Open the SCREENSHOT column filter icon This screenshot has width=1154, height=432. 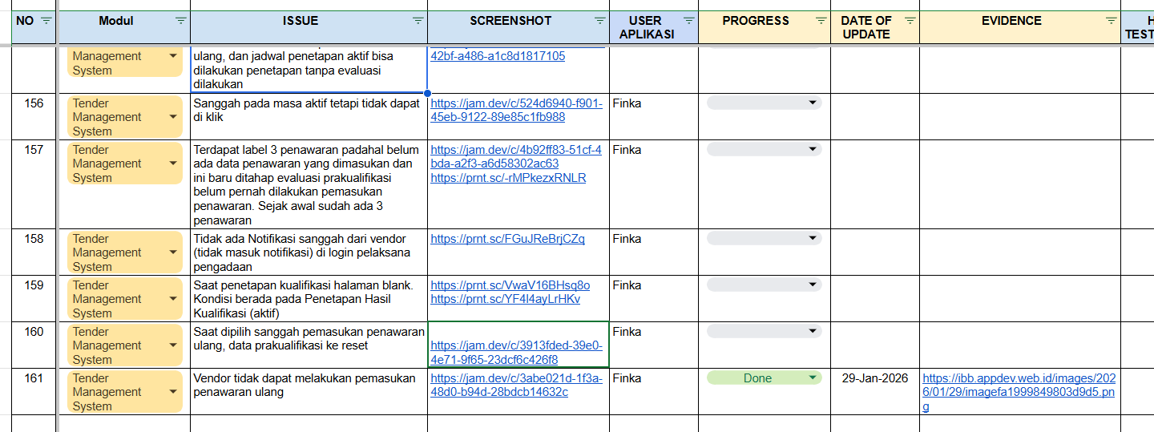(600, 21)
